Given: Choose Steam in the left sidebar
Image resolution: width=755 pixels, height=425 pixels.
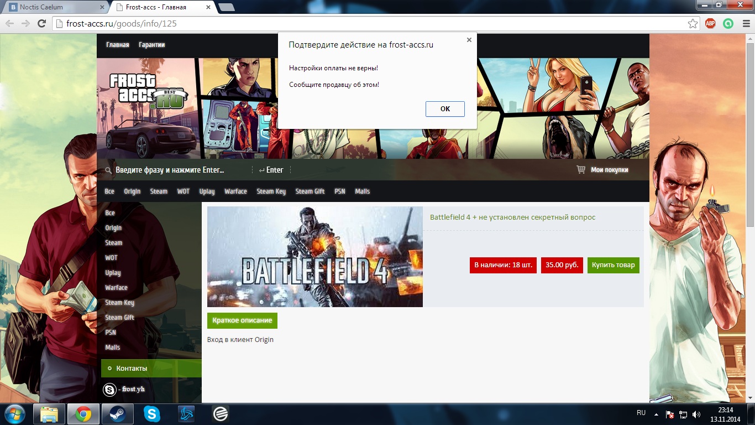Looking at the screenshot, I should tap(114, 243).
